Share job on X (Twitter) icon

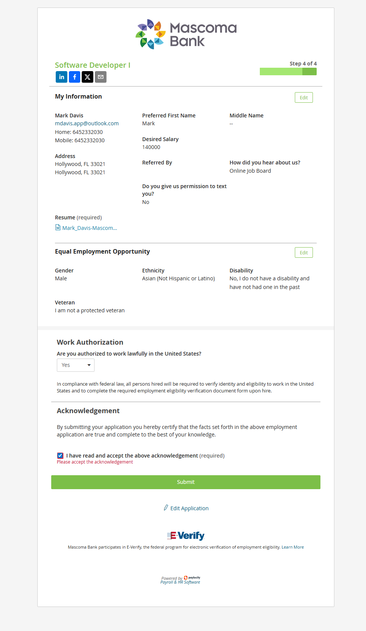pyautogui.click(x=87, y=77)
